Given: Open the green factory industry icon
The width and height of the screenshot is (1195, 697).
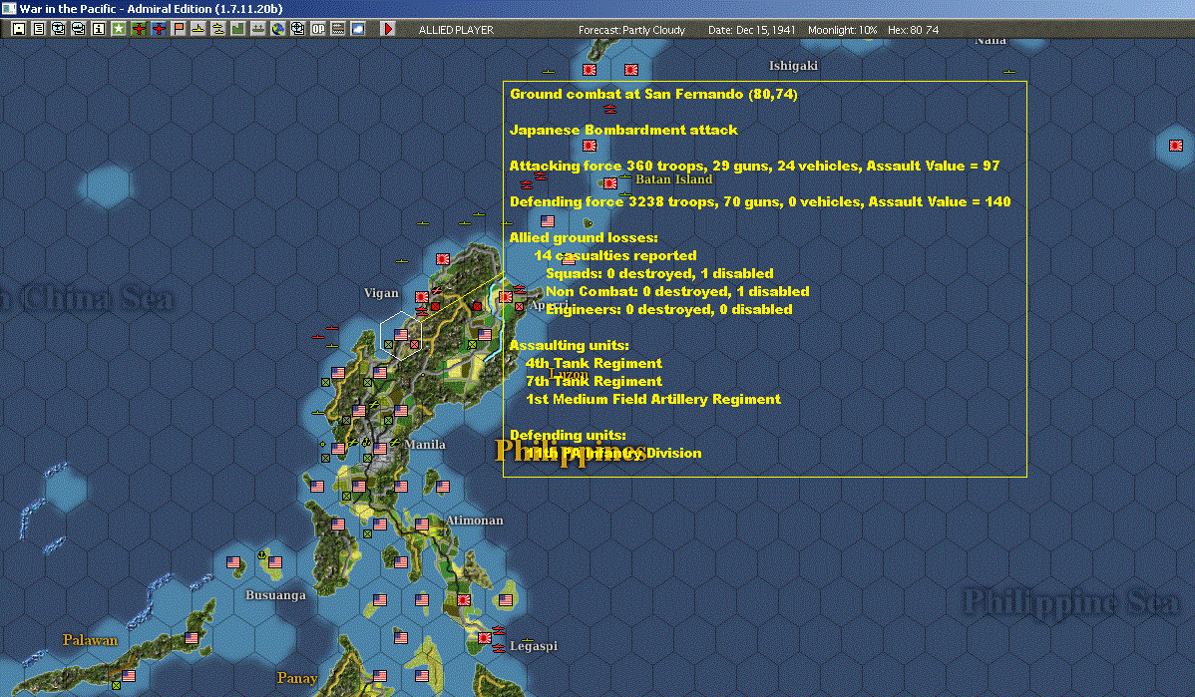Looking at the screenshot, I should click(237, 28).
